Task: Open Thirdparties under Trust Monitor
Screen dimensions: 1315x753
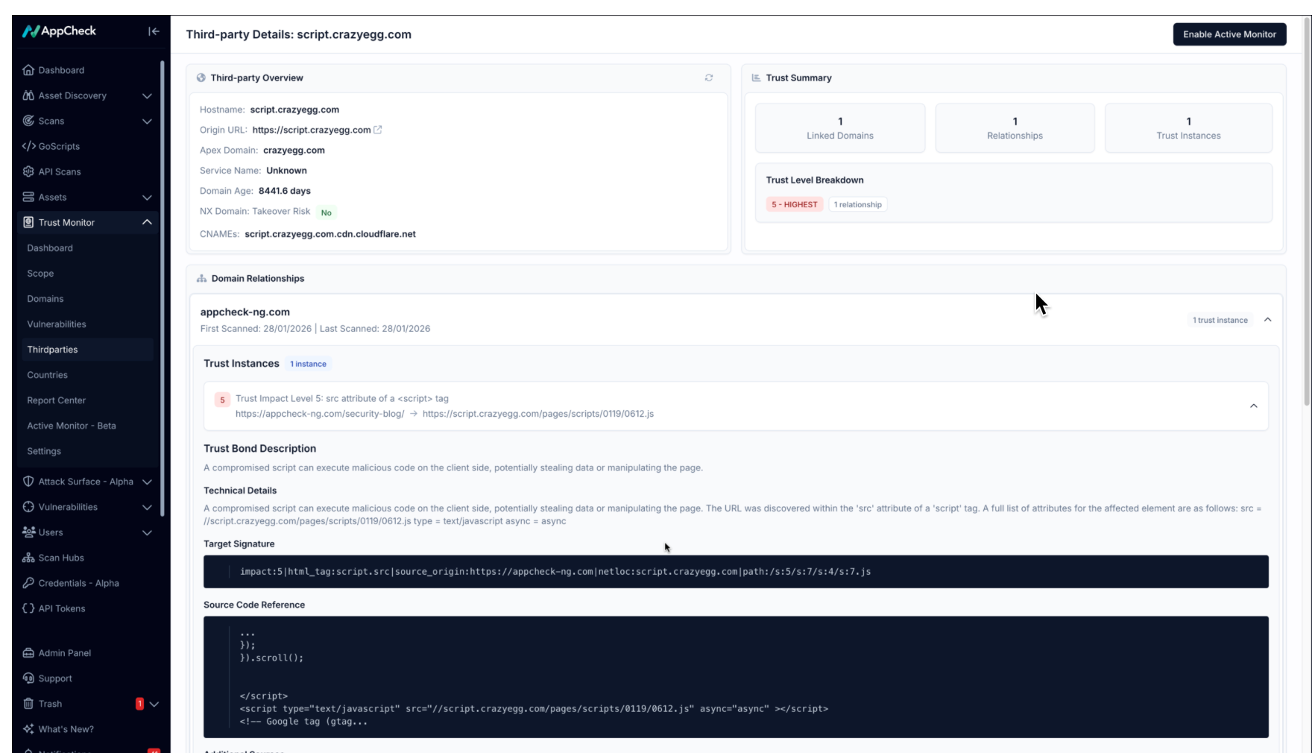Action: click(x=52, y=350)
